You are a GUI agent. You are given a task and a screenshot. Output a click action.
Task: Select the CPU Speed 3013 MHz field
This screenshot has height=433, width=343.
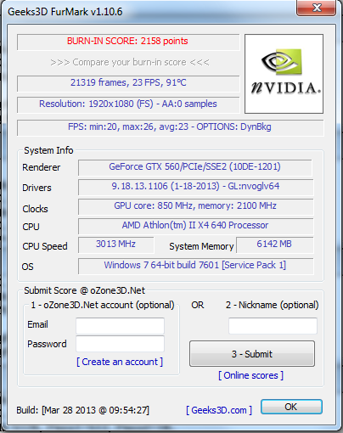point(116,245)
